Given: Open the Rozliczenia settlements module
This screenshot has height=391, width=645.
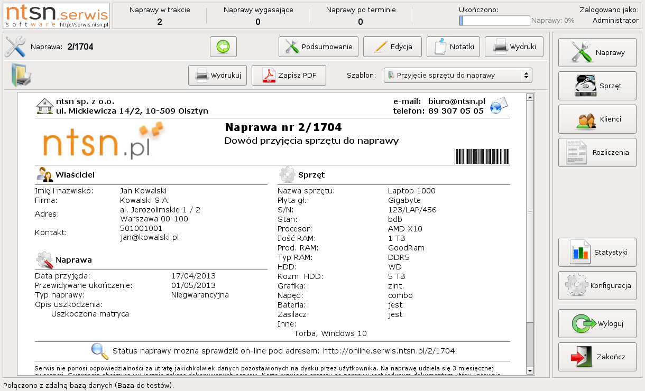Looking at the screenshot, I should [x=597, y=152].
